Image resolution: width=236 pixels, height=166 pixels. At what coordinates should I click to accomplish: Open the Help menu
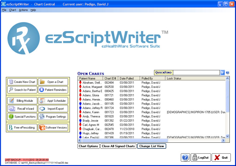pos(33,10)
